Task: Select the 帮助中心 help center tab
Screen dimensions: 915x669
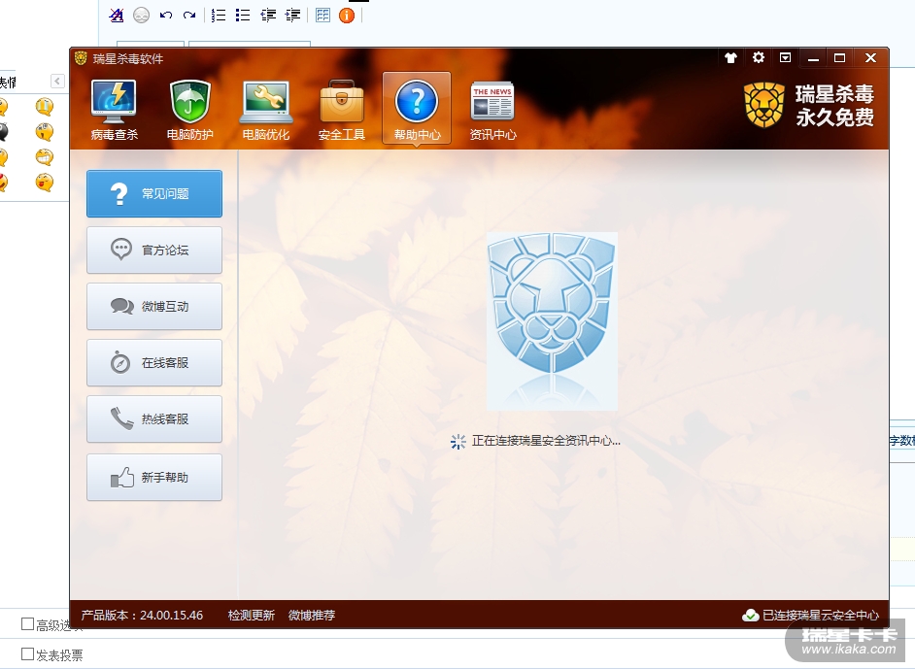Action: 417,109
